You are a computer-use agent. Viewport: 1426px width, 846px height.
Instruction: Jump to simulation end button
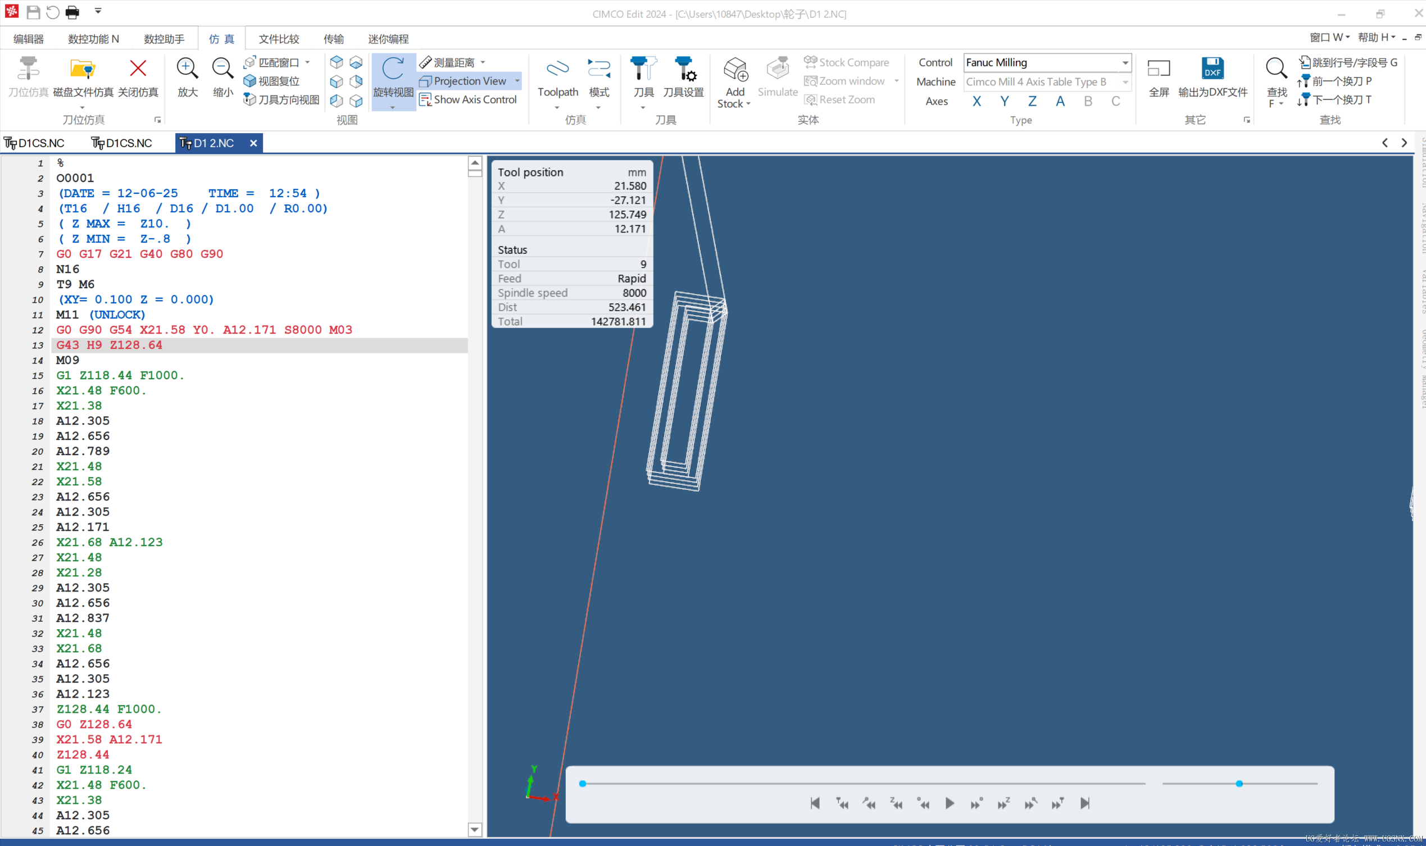[1084, 803]
